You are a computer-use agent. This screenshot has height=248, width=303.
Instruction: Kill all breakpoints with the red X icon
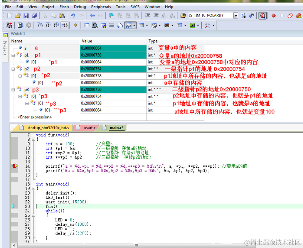click(299, 16)
